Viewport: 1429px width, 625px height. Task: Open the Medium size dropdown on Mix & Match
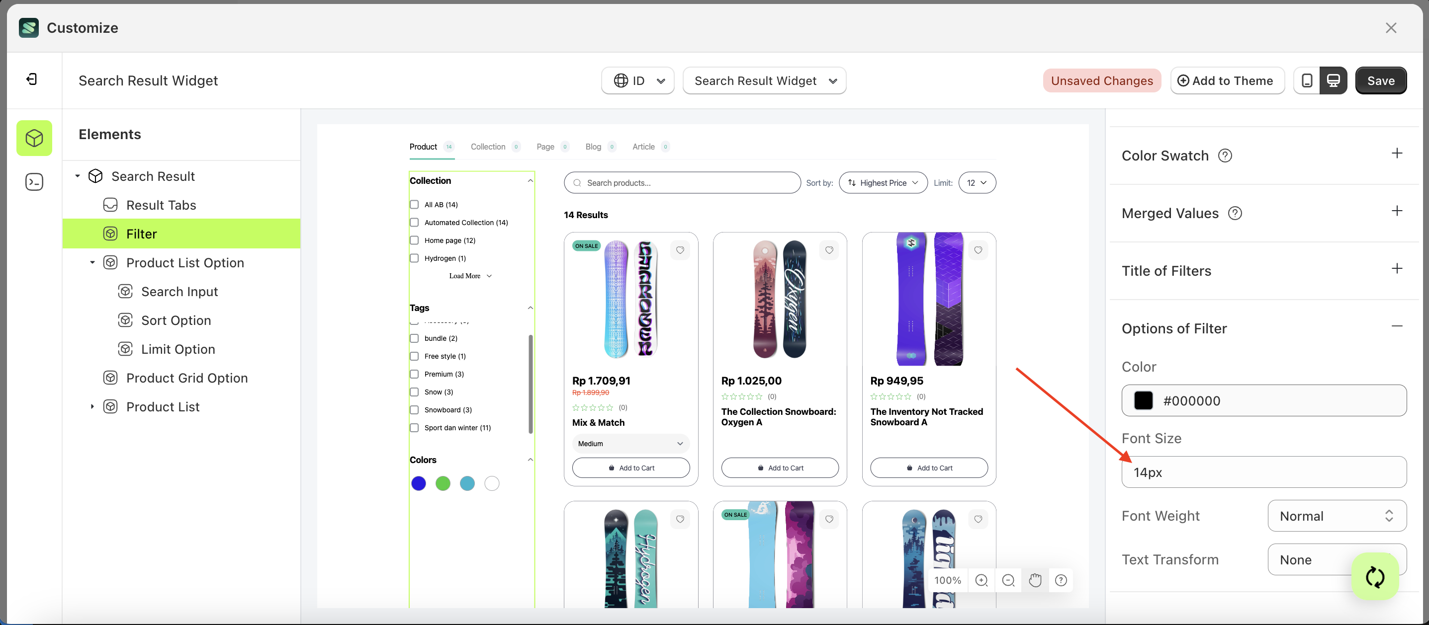pos(630,443)
